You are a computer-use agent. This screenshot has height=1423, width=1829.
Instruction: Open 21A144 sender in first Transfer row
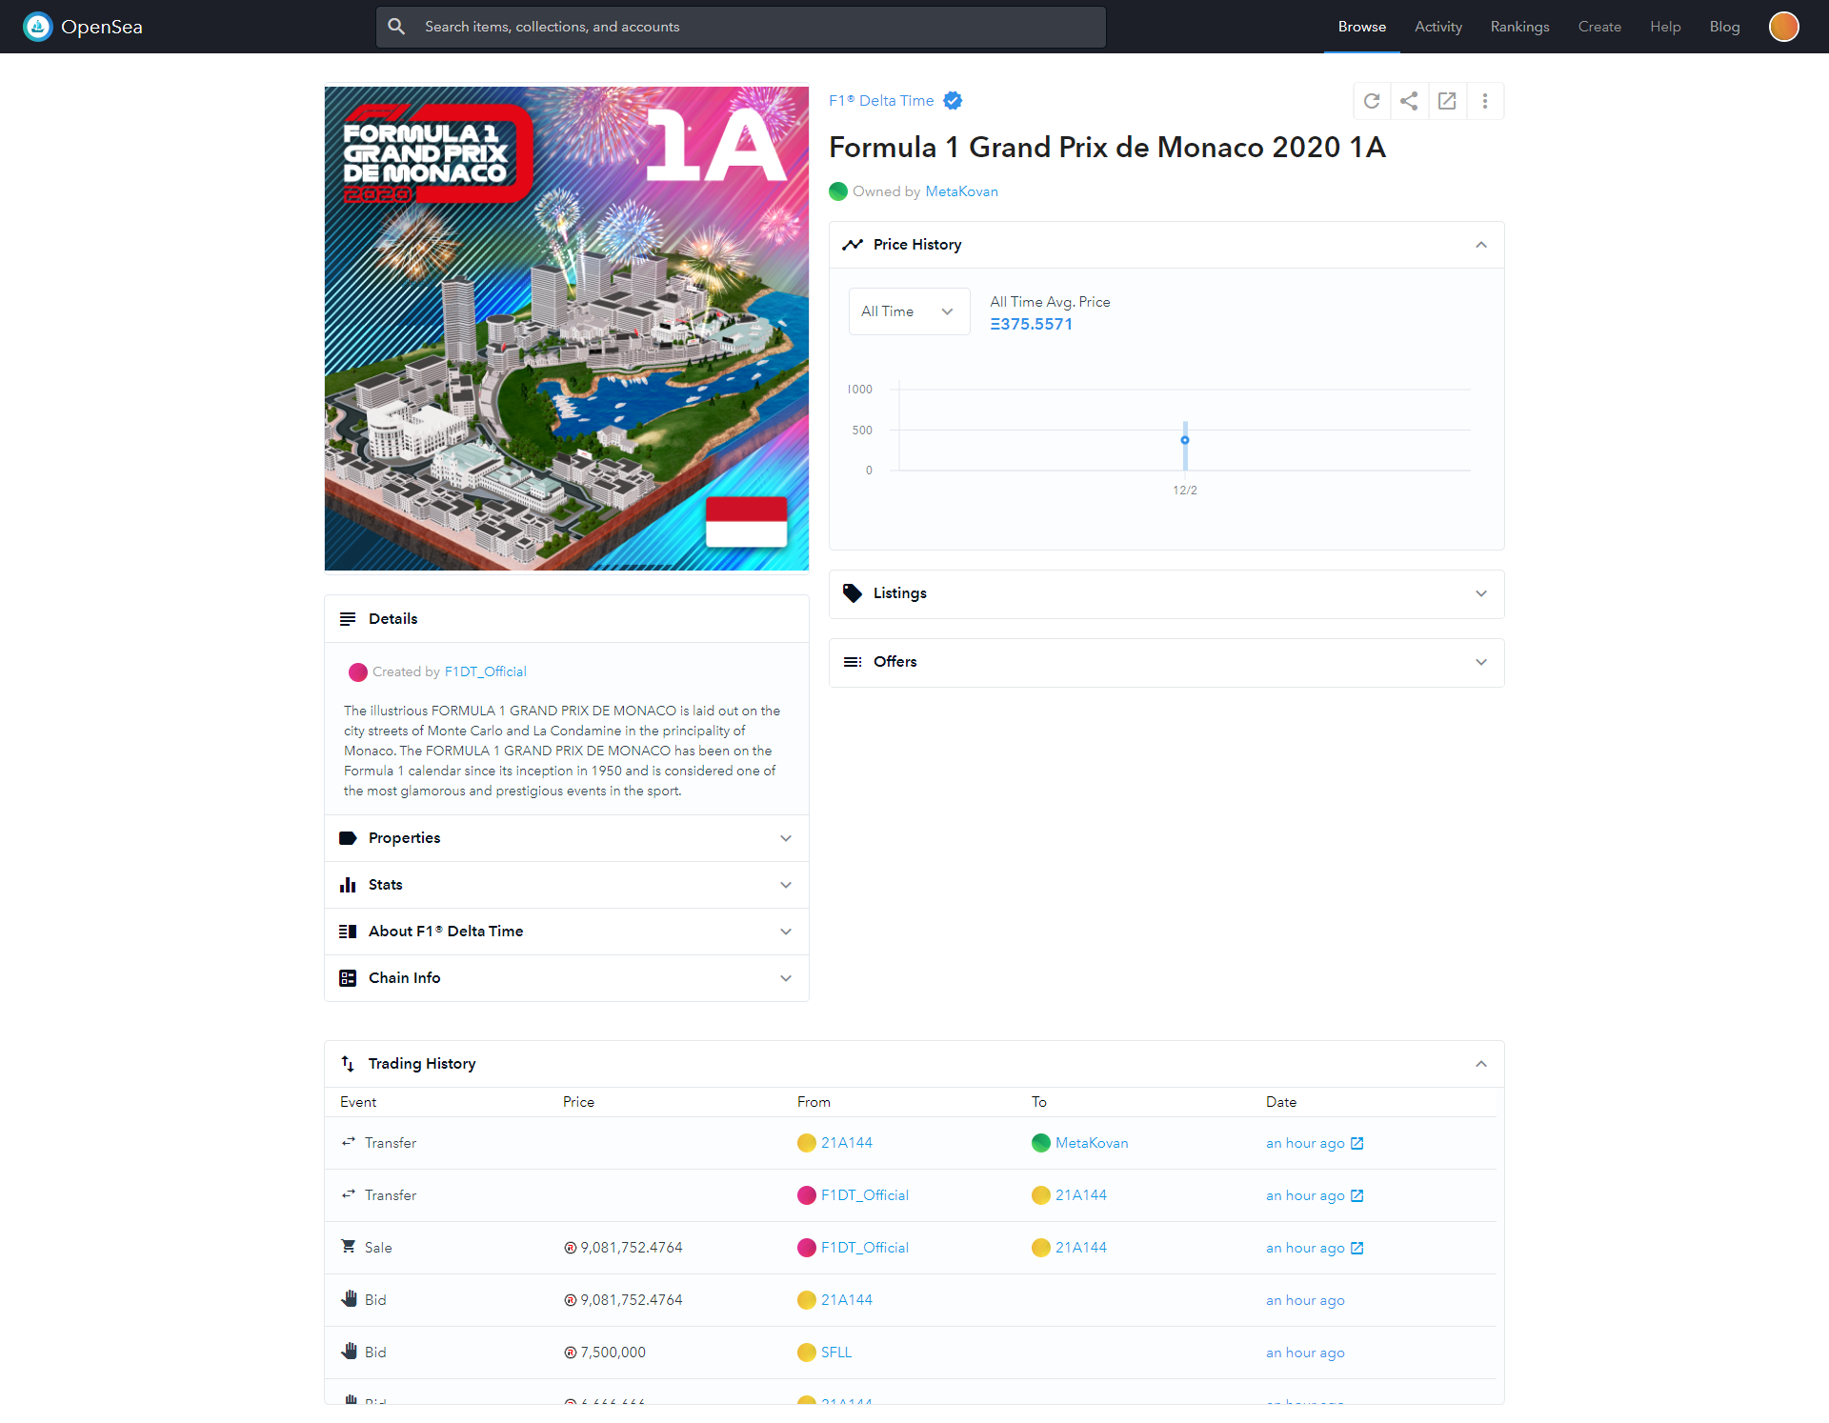(846, 1143)
